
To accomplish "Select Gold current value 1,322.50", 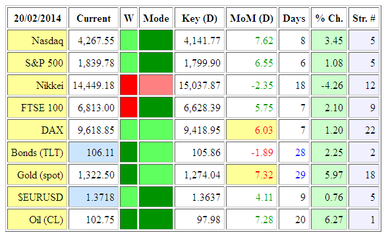I will [x=94, y=174].
